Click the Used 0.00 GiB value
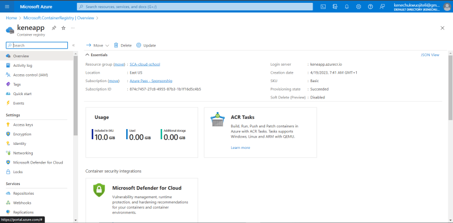The image size is (453, 223). coord(140,137)
